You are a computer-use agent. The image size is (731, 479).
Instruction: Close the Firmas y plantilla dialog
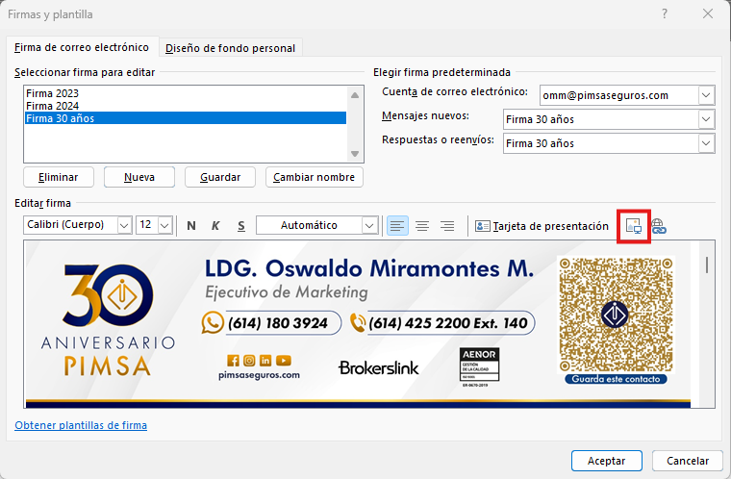tap(708, 14)
